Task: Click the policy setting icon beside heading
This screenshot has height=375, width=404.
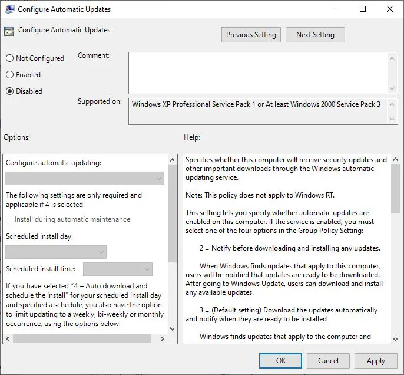Action: click(x=9, y=31)
